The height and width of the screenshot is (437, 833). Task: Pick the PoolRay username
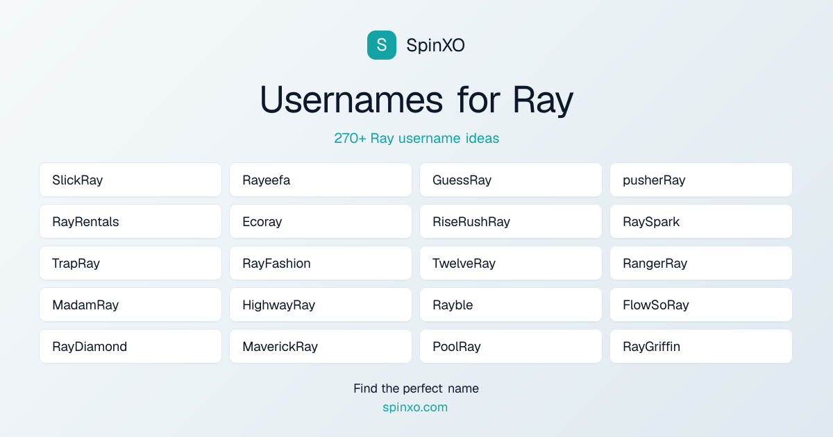coord(511,346)
